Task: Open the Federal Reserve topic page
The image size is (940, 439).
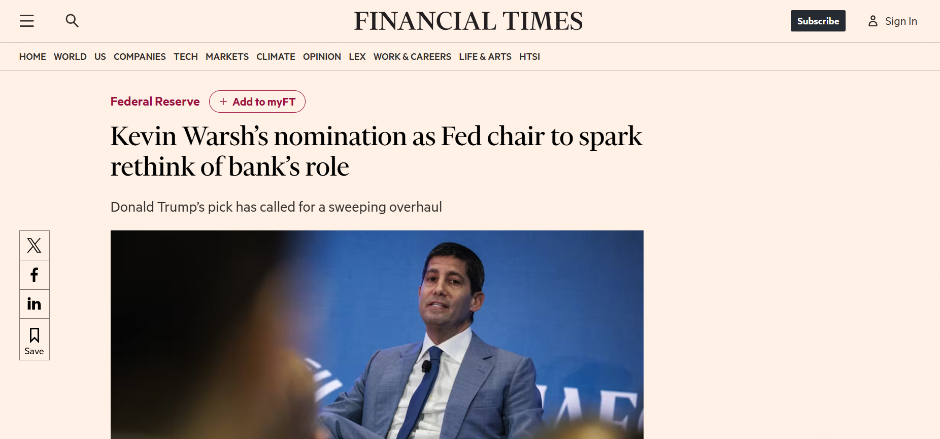Action: (x=155, y=101)
